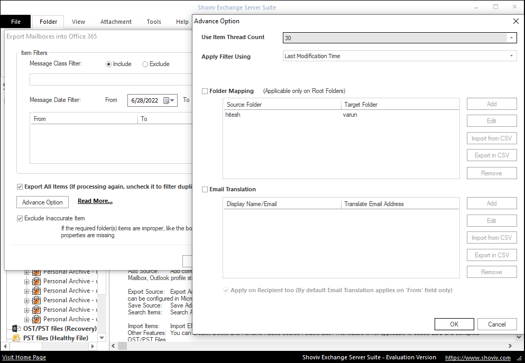Image resolution: width=525 pixels, height=363 pixels.
Task: Click Add button for Email Translation
Action: tap(492, 203)
